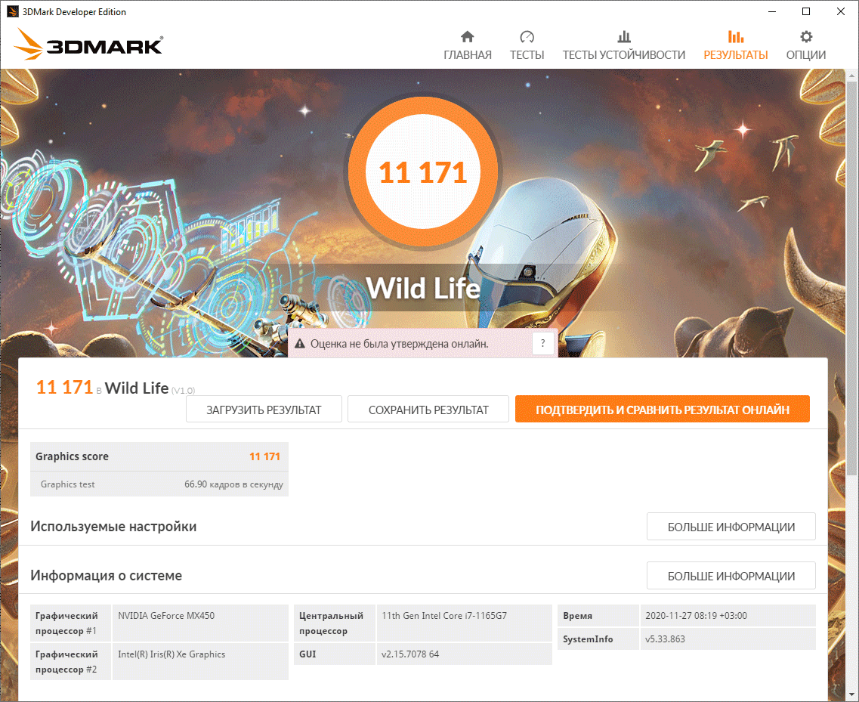Viewport: 859px width, 702px height.
Task: Click the Wild Life title text
Action: (x=423, y=288)
